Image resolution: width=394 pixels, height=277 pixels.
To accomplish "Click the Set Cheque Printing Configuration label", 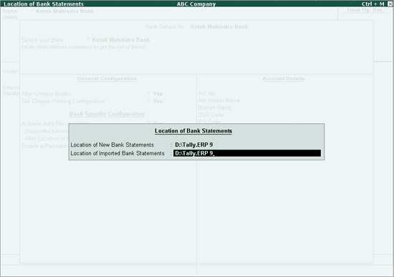I will pyautogui.click(x=63, y=101).
